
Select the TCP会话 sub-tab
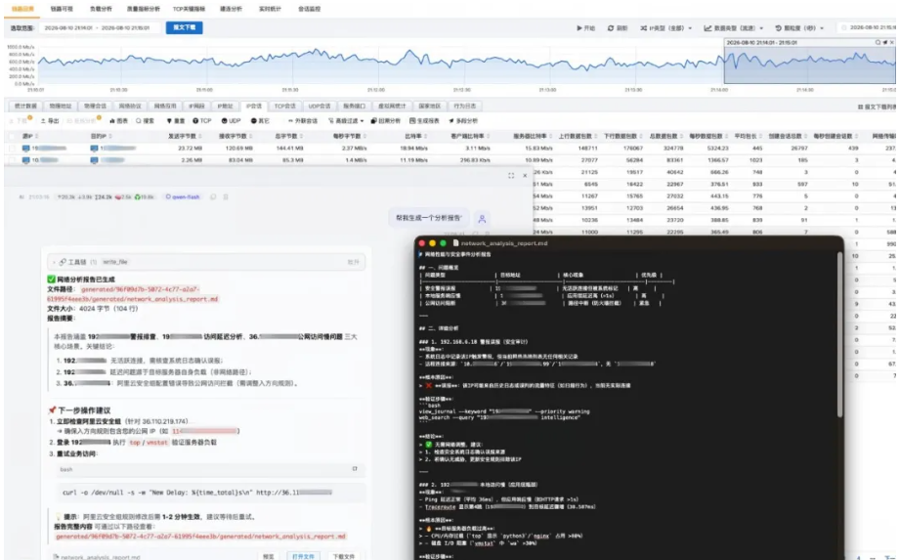284,107
